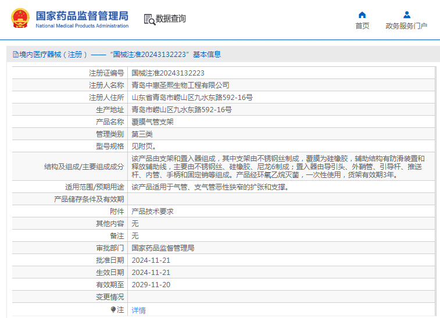Select 国械注准20243132223 registration number cell

click(x=168, y=73)
